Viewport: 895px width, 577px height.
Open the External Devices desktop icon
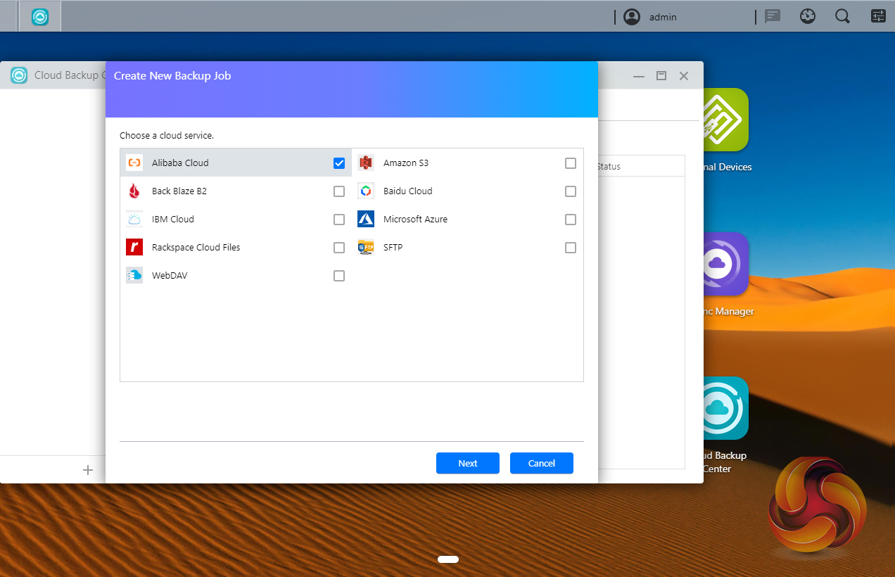(x=725, y=120)
